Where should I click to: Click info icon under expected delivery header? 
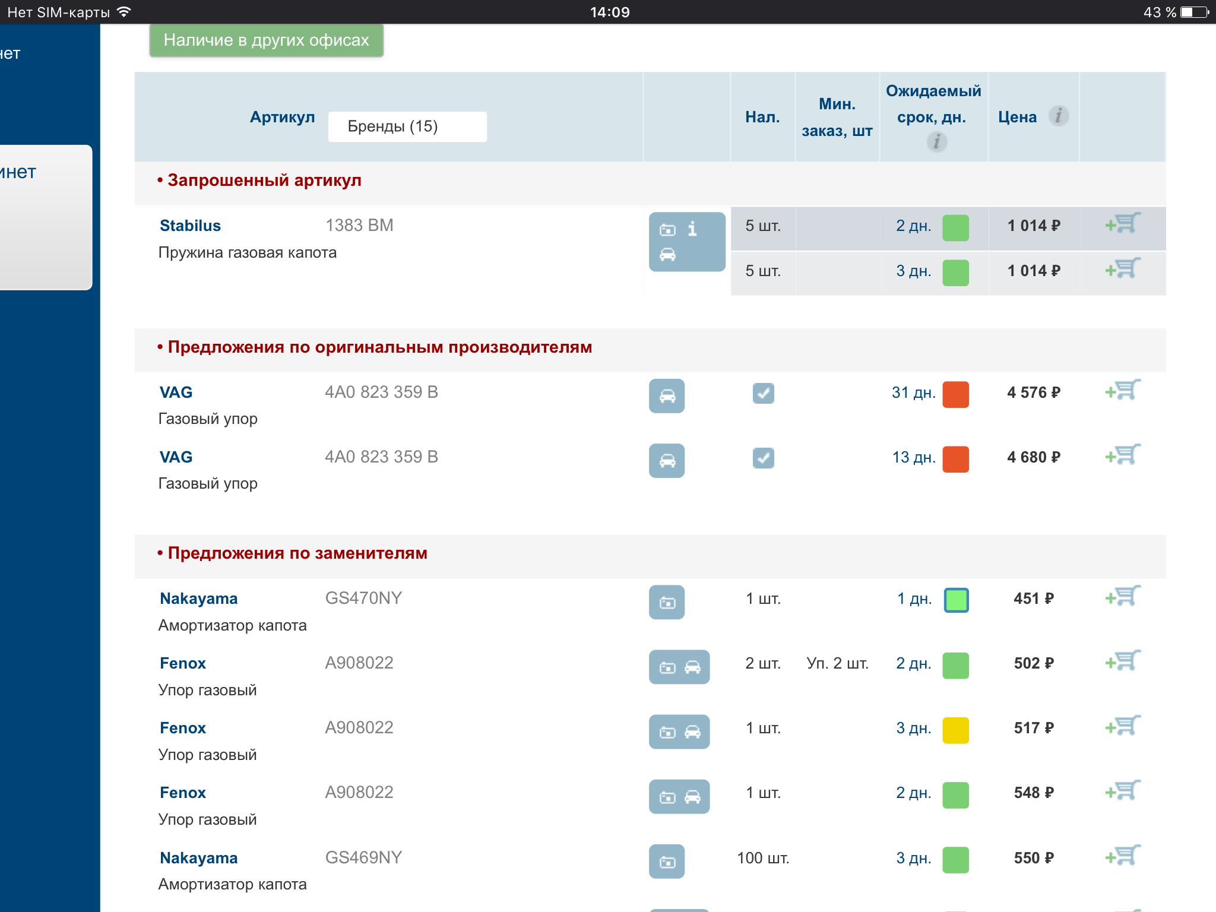936,142
